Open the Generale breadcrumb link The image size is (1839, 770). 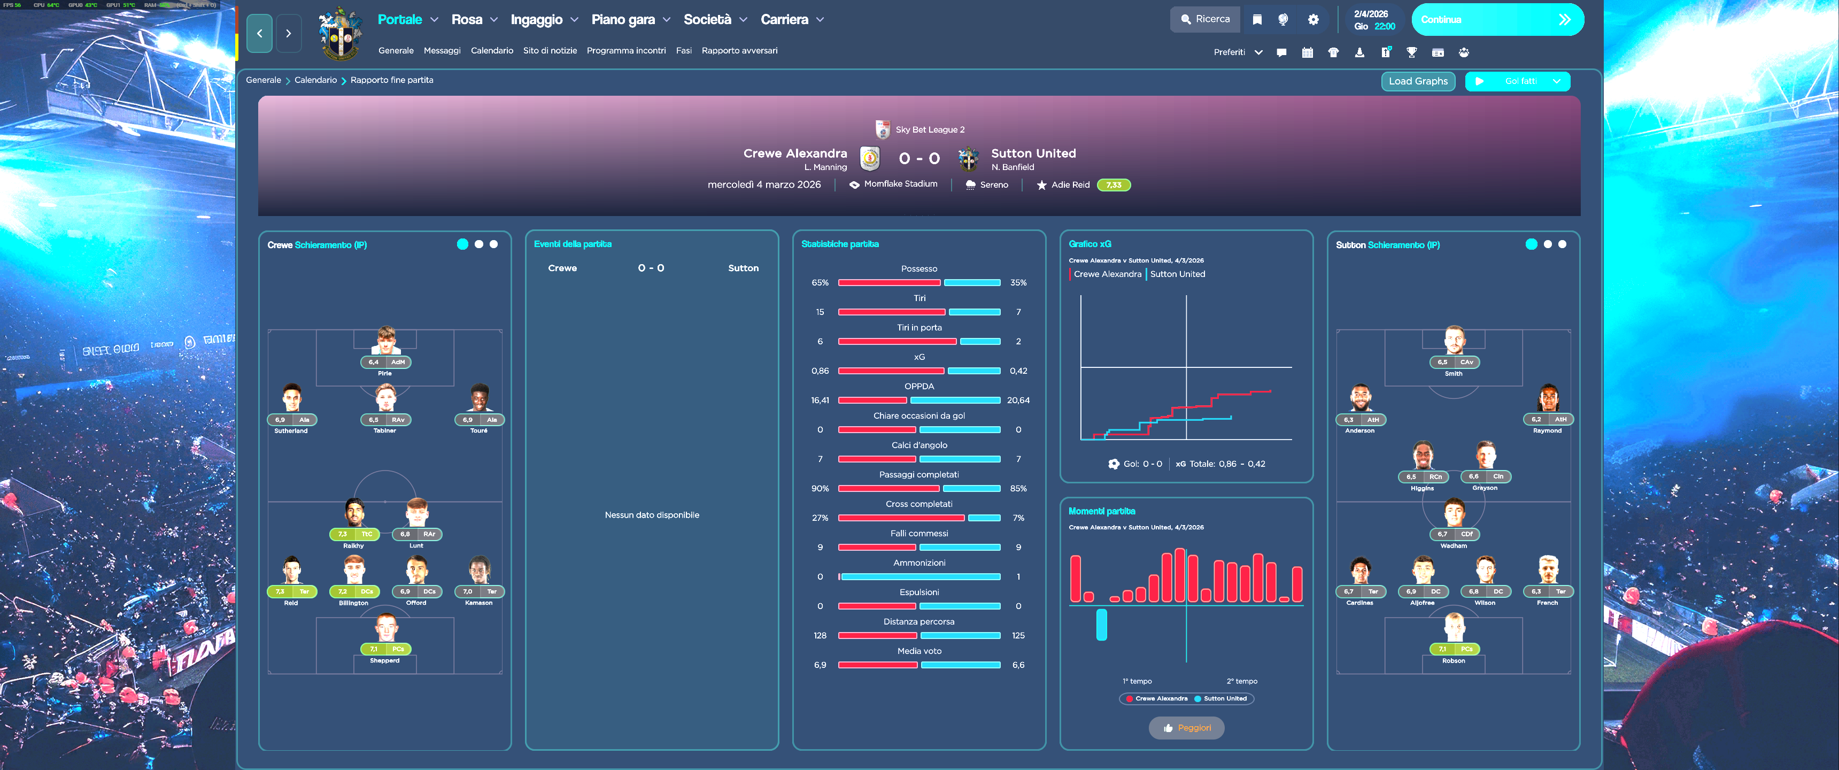(x=264, y=80)
